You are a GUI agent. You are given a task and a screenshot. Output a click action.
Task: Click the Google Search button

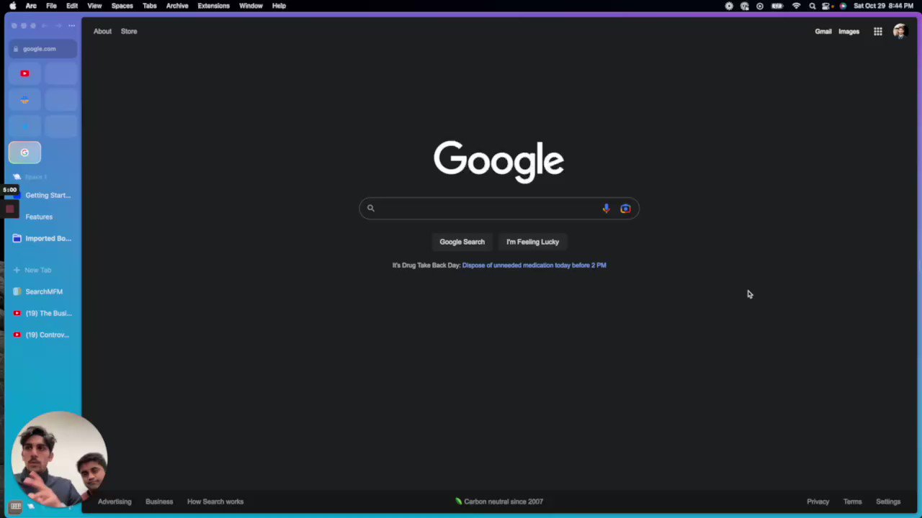pyautogui.click(x=462, y=242)
